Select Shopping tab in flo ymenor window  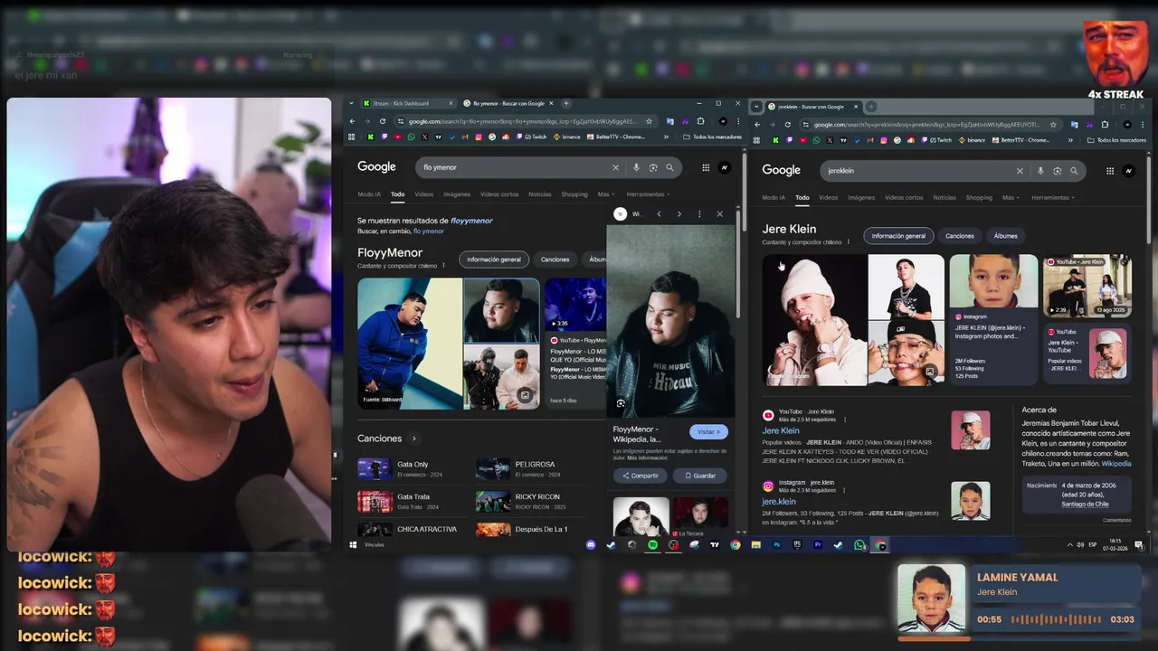coord(574,194)
